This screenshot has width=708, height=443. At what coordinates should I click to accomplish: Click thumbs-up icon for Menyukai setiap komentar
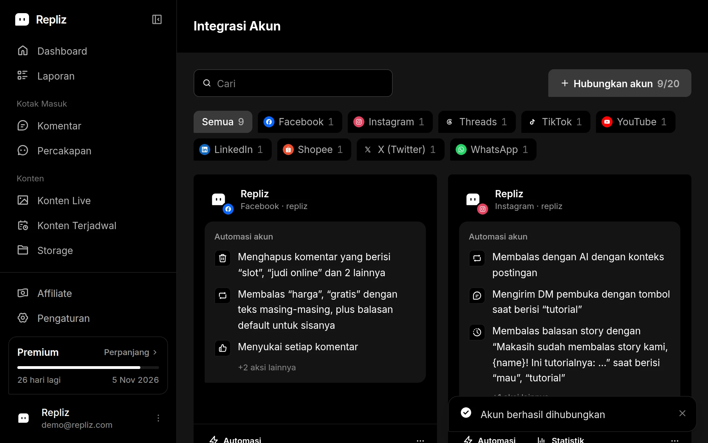click(223, 348)
